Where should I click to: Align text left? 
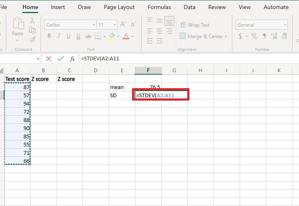pos(150,31)
